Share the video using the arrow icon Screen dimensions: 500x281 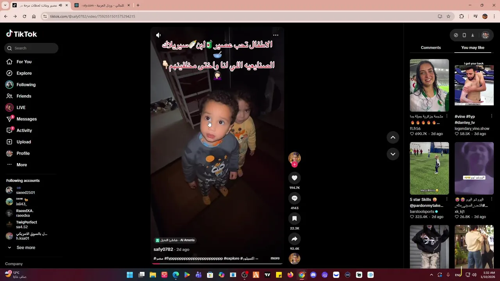(x=295, y=239)
